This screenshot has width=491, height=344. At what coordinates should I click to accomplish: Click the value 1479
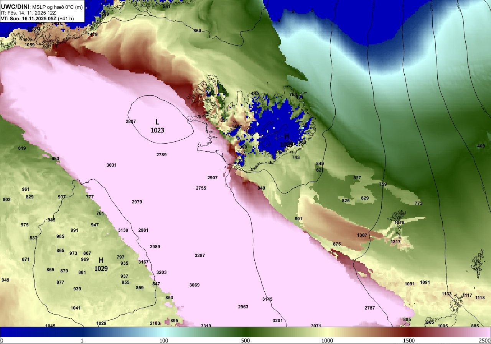coord(92,34)
